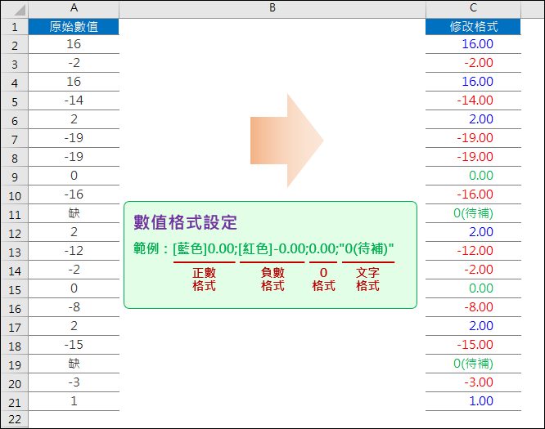Click the 負數格式 label

(x=272, y=279)
